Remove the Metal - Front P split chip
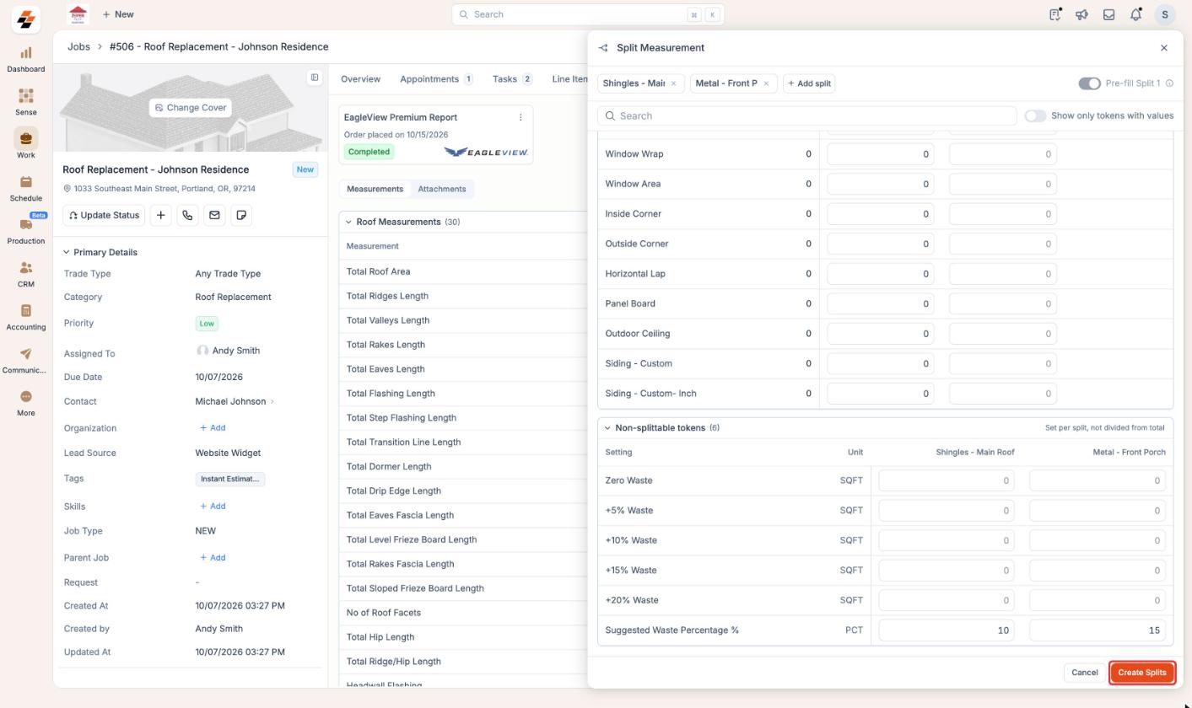This screenshot has height=708, width=1192. tap(766, 83)
